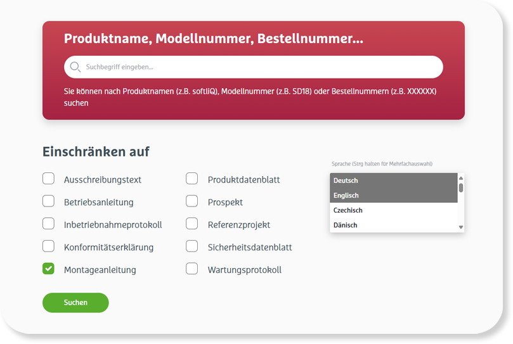
Task: Click the language list scrollbar thumb
Action: [x=461, y=188]
